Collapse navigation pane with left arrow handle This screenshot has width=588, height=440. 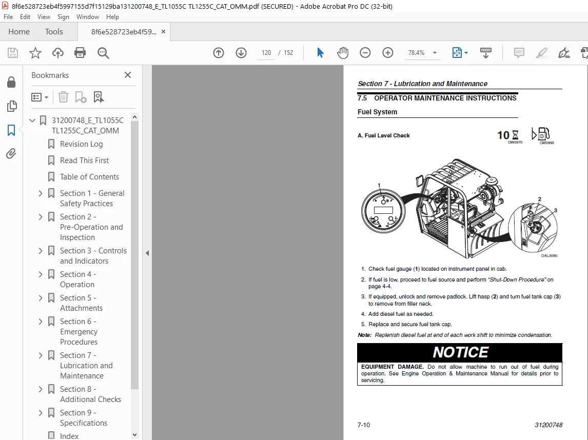(147, 253)
